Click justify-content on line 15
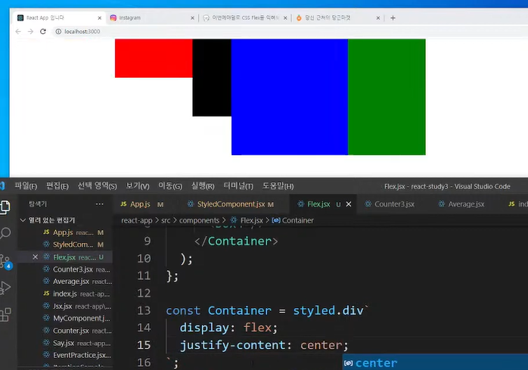The image size is (528, 370). (x=233, y=345)
